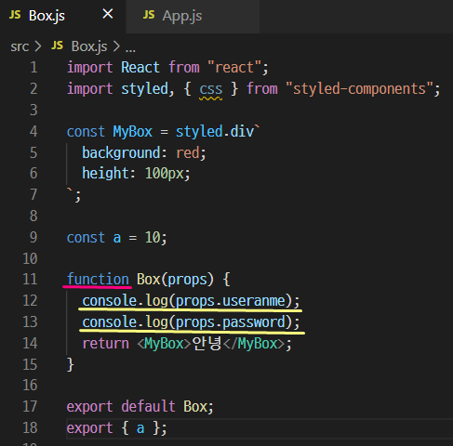The width and height of the screenshot is (453, 446).
Task: Click props.useranme in first console.log
Action: pos(231,301)
